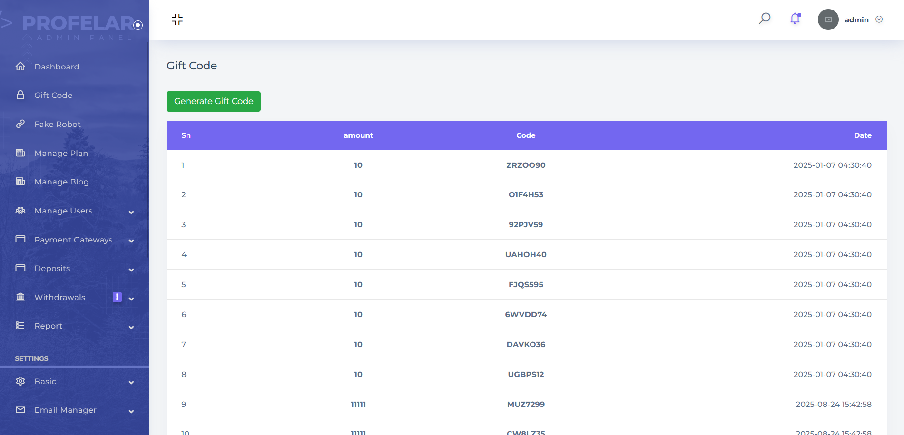Toggle the sidebar pin radio button
The height and width of the screenshot is (435, 904).
click(138, 25)
